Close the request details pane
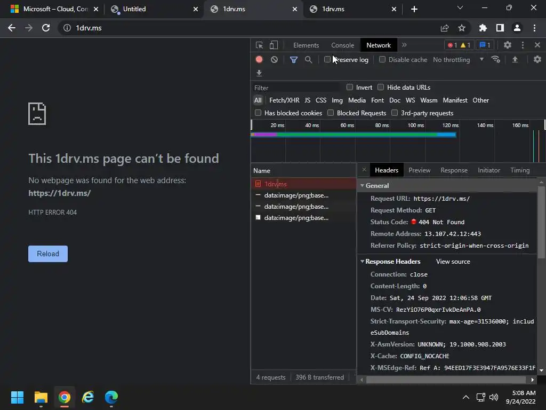546x410 pixels. tap(364, 170)
